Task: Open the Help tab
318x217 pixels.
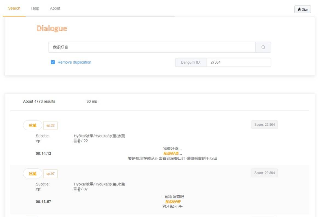Action: (x=35, y=8)
